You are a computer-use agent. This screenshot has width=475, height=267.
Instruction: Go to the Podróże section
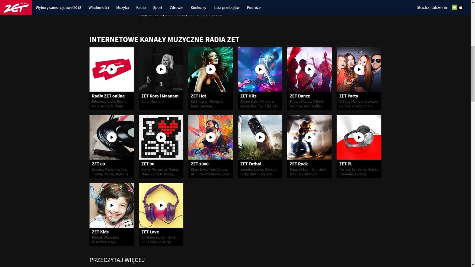click(x=254, y=7)
